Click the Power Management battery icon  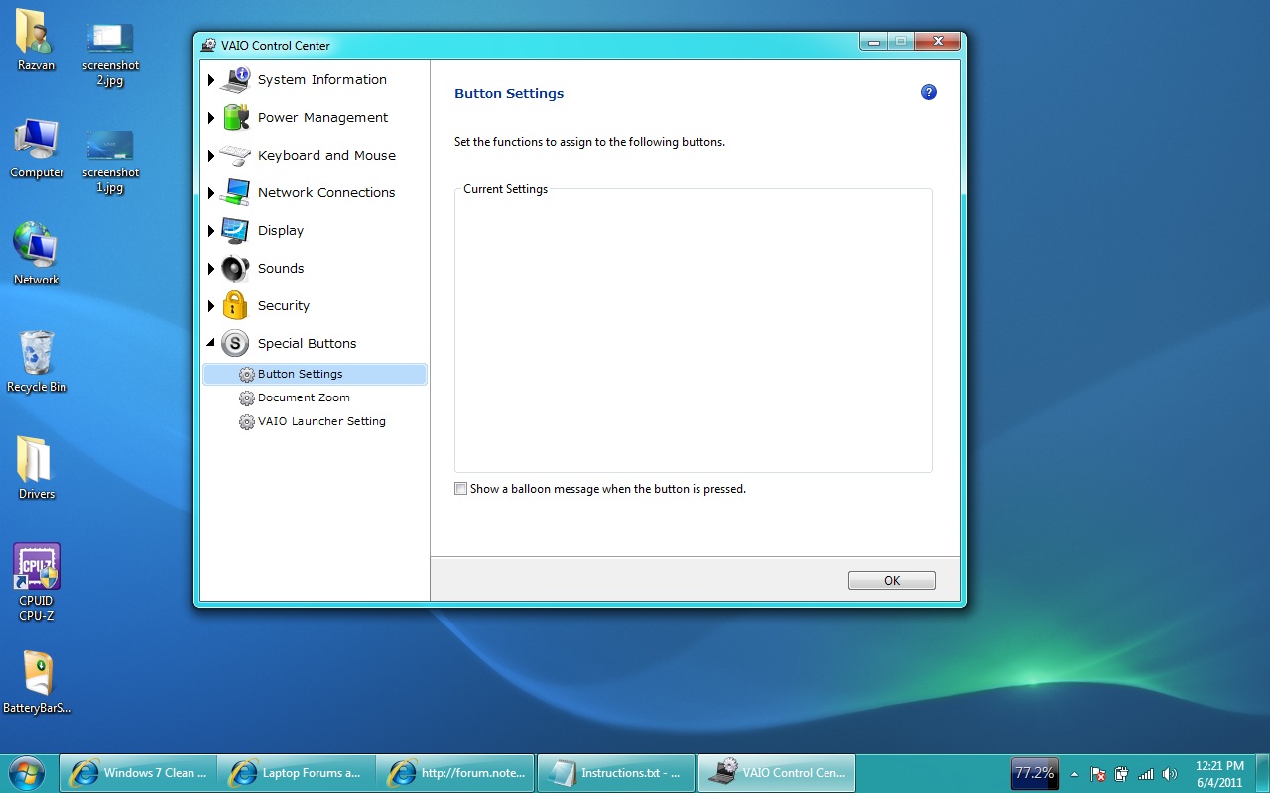click(x=235, y=118)
